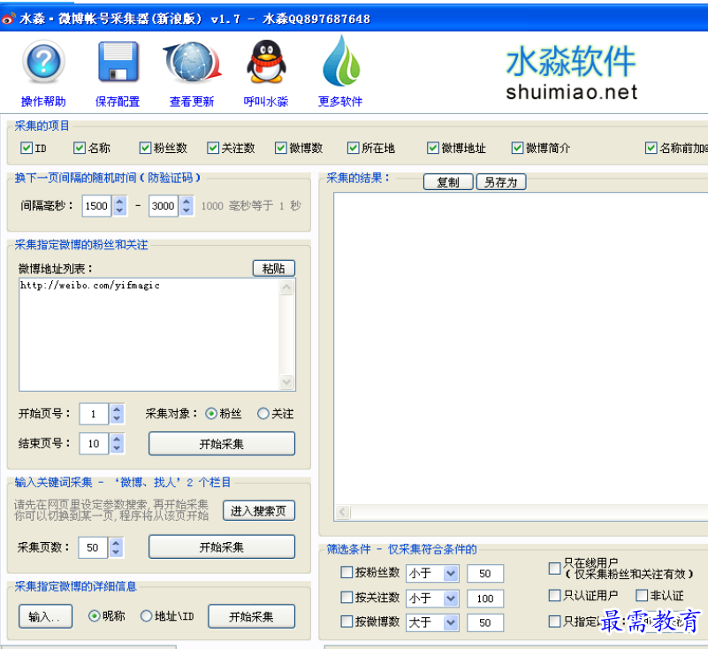Screen dimensions: 708x649
Task: Click the 采集页数 input field
Action: click(x=93, y=547)
